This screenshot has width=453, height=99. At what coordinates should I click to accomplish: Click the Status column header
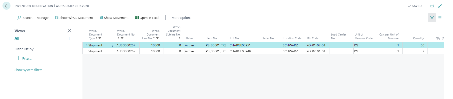click(x=189, y=38)
